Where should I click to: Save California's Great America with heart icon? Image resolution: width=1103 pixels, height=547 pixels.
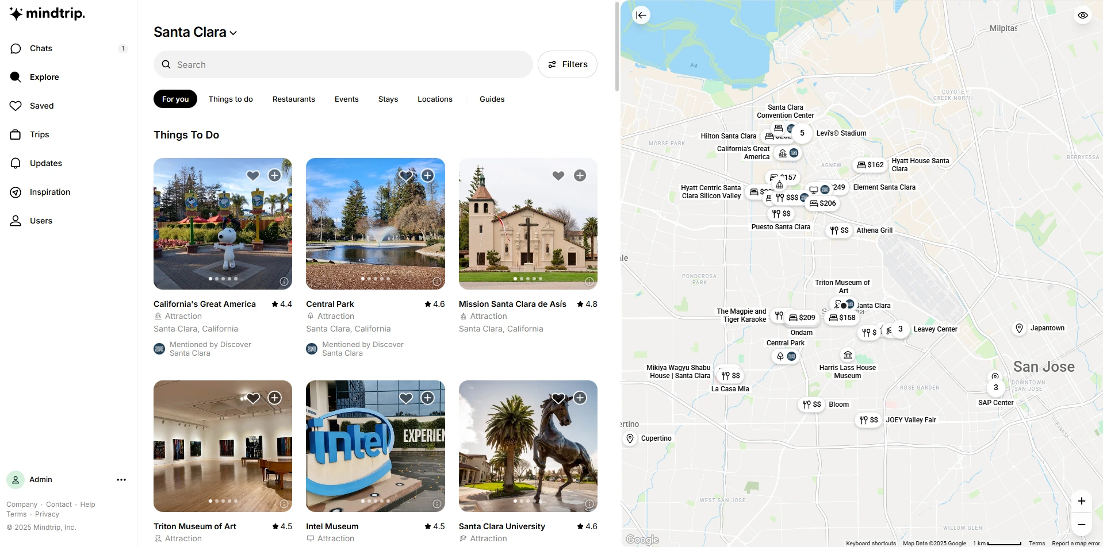(x=253, y=176)
